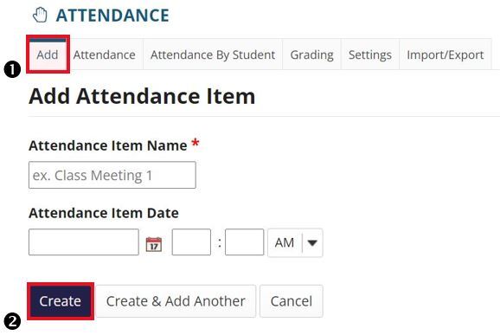Go to Attendance By Student tab
This screenshot has width=500, height=335.
(213, 55)
